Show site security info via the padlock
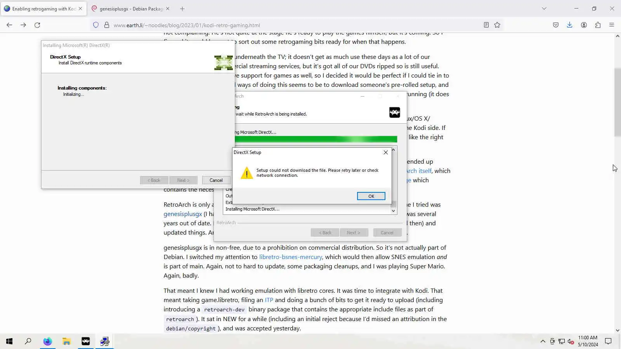The width and height of the screenshot is (621, 349). (107, 25)
